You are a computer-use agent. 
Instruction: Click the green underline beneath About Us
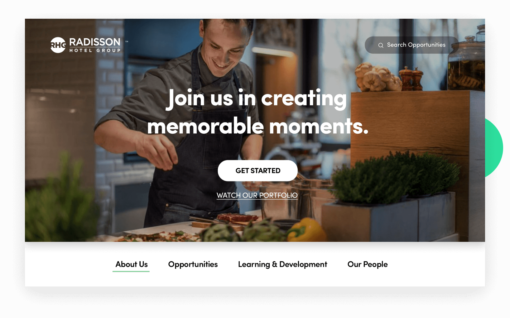tap(131, 271)
